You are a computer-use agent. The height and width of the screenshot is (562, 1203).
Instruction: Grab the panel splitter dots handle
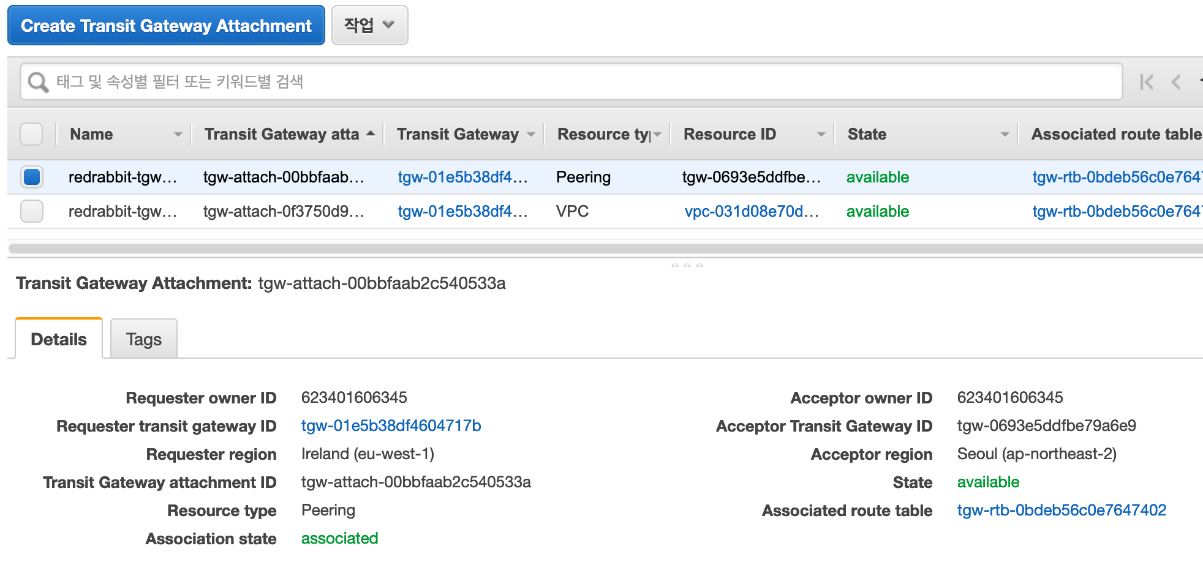pyautogui.click(x=687, y=265)
